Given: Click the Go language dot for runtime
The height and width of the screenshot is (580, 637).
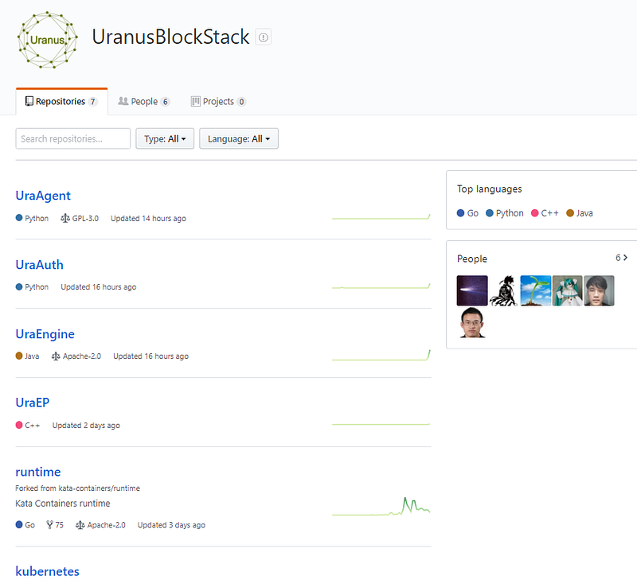Looking at the screenshot, I should point(19,525).
